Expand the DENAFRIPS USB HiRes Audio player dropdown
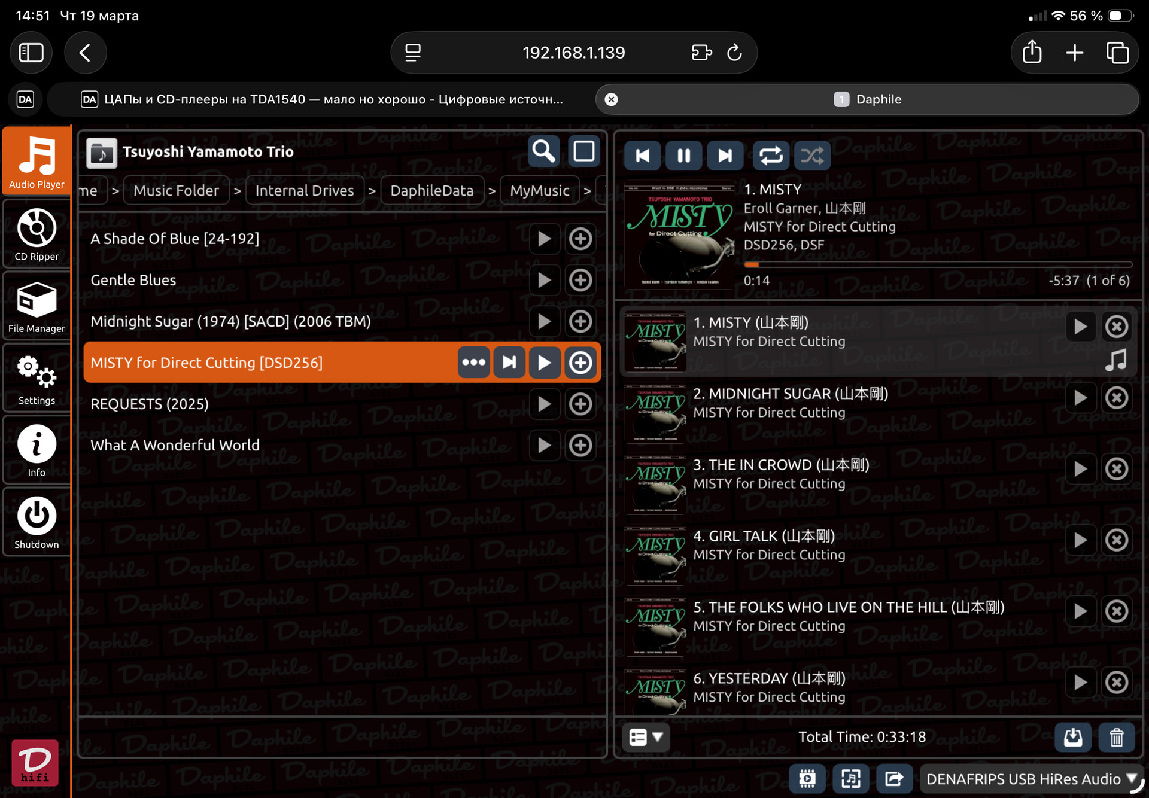This screenshot has width=1149, height=798. [x=1030, y=779]
